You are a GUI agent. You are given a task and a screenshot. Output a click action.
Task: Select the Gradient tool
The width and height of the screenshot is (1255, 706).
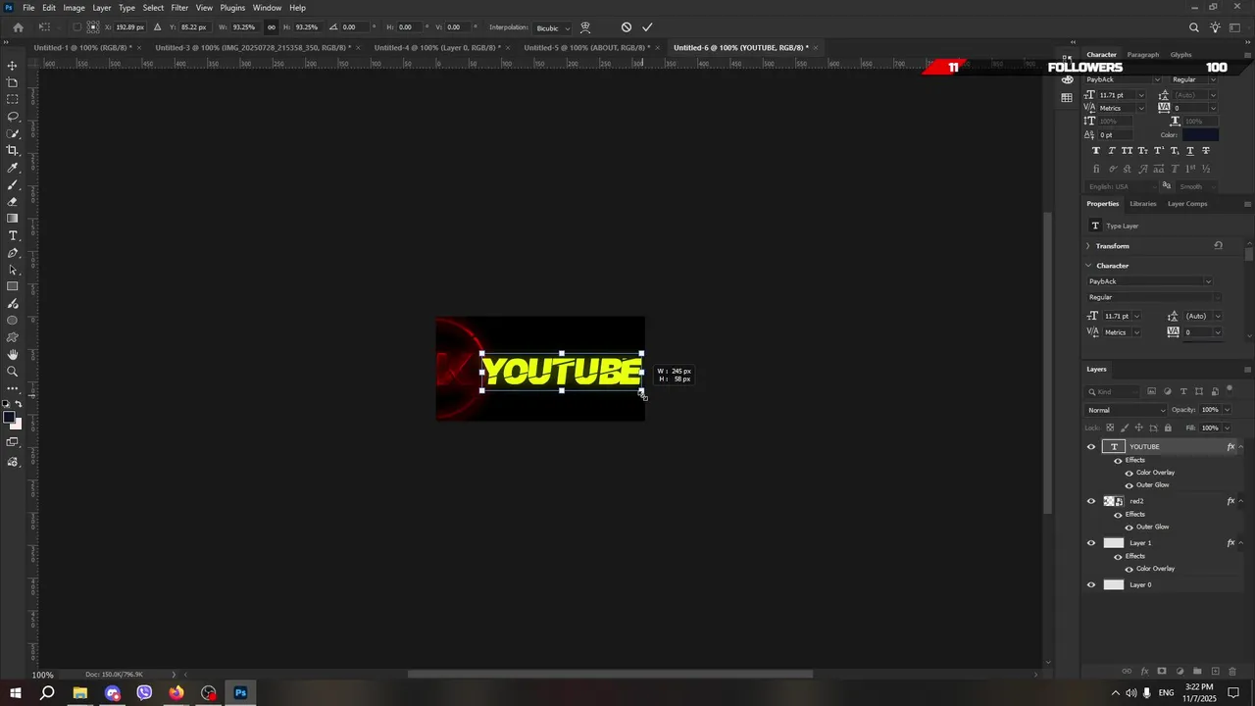click(13, 219)
